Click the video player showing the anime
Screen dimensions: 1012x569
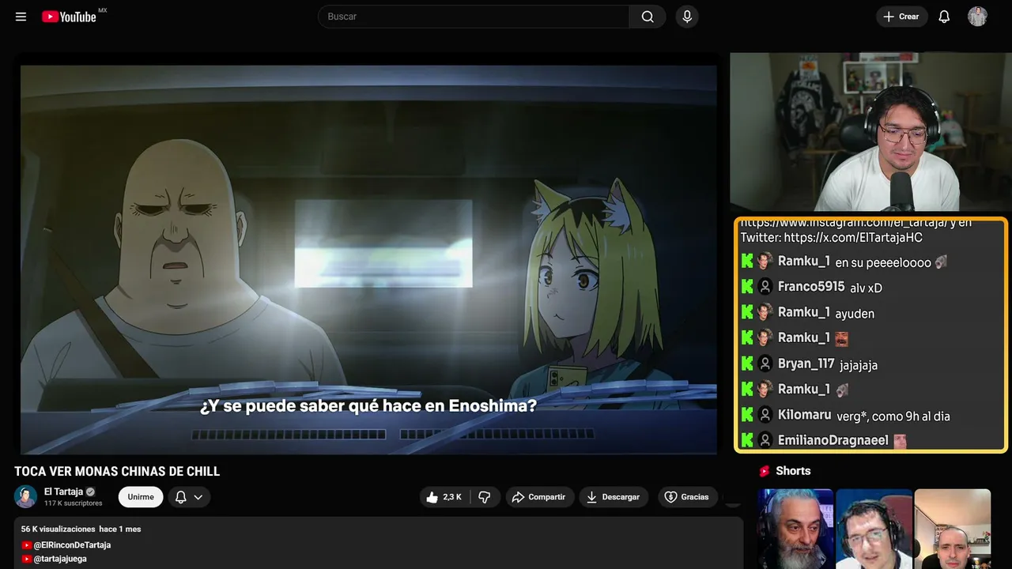click(x=368, y=259)
